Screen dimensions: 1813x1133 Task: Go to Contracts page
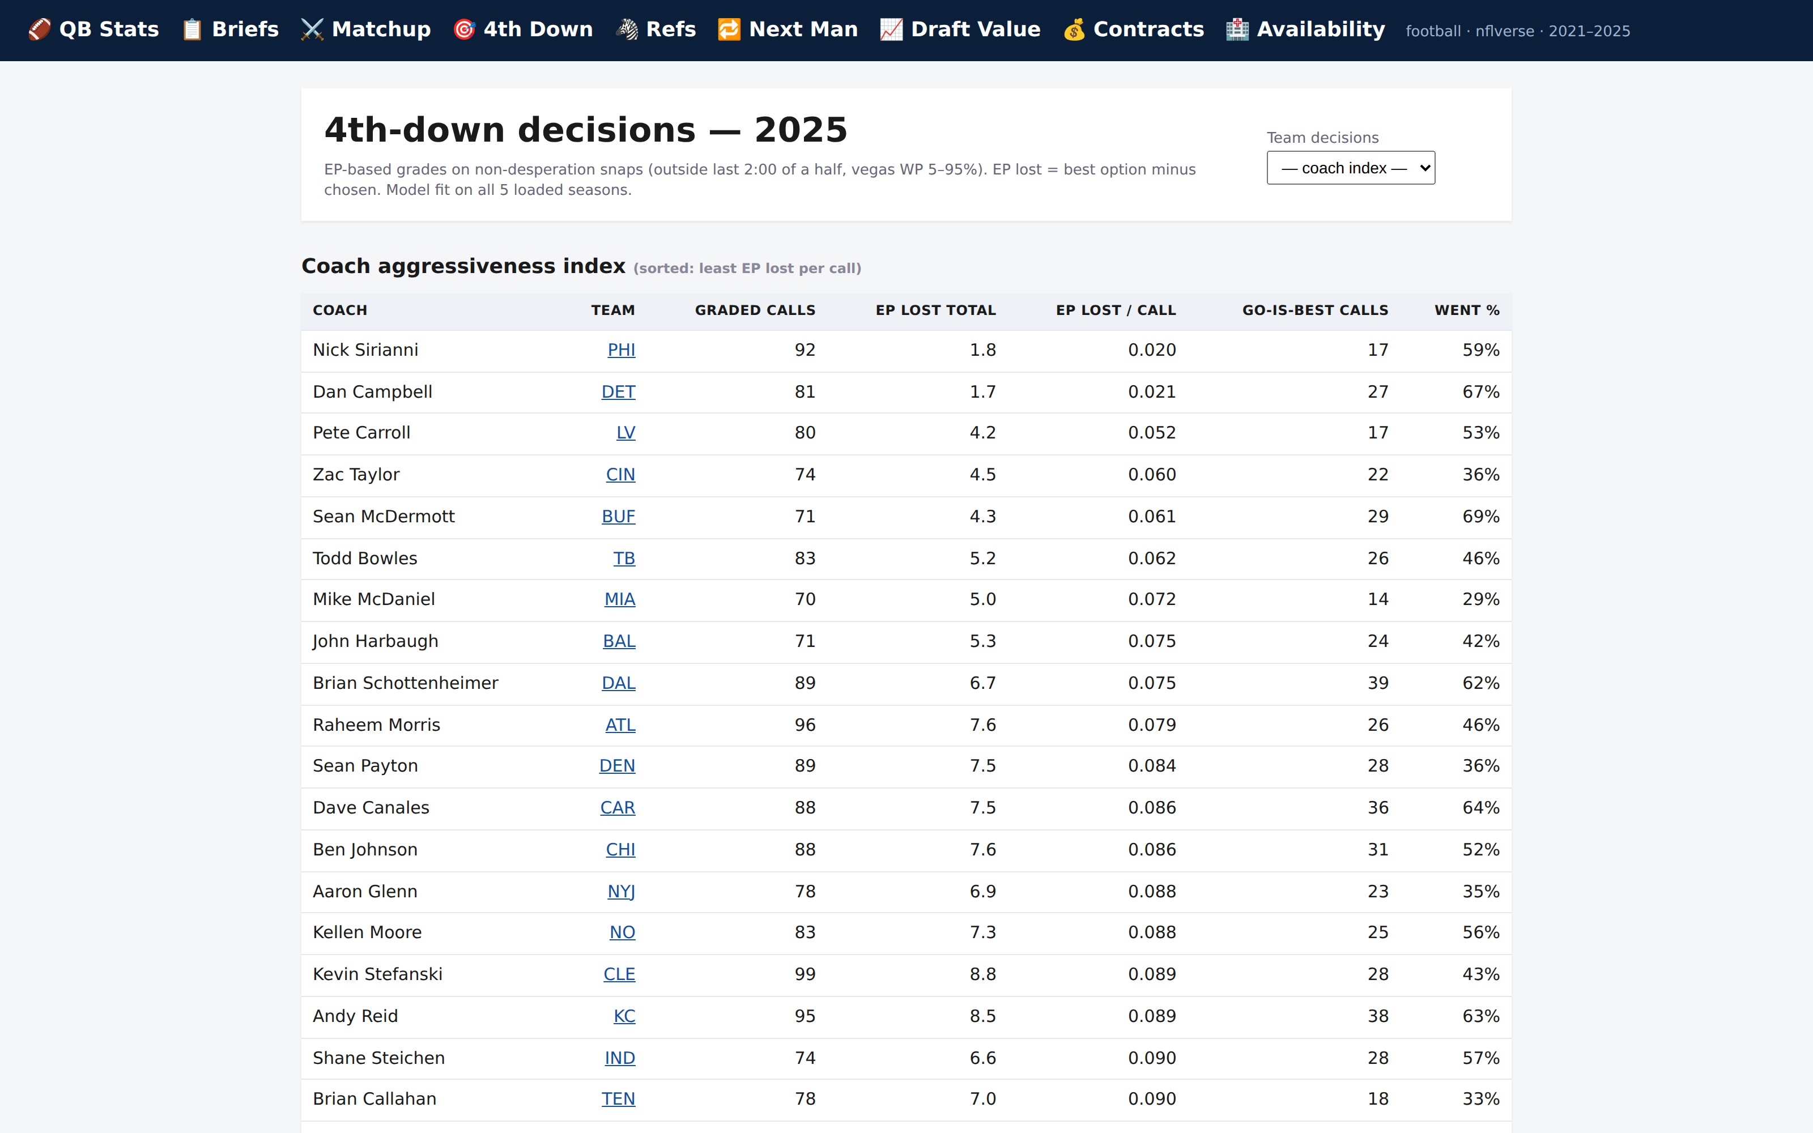pyautogui.click(x=1134, y=30)
